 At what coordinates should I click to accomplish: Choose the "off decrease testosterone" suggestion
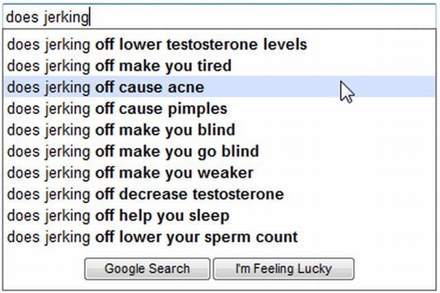pyautogui.click(x=145, y=194)
